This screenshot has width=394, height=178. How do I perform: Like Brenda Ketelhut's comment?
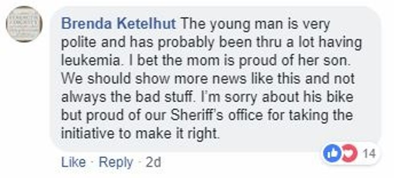pyautogui.click(x=73, y=162)
